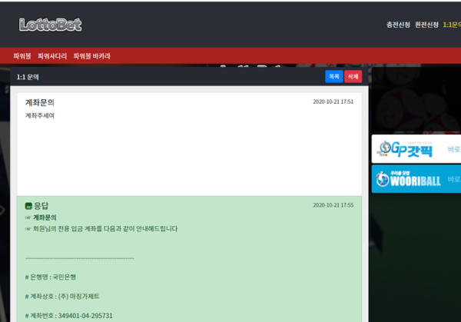Select 파워볼 menu item

click(22, 56)
